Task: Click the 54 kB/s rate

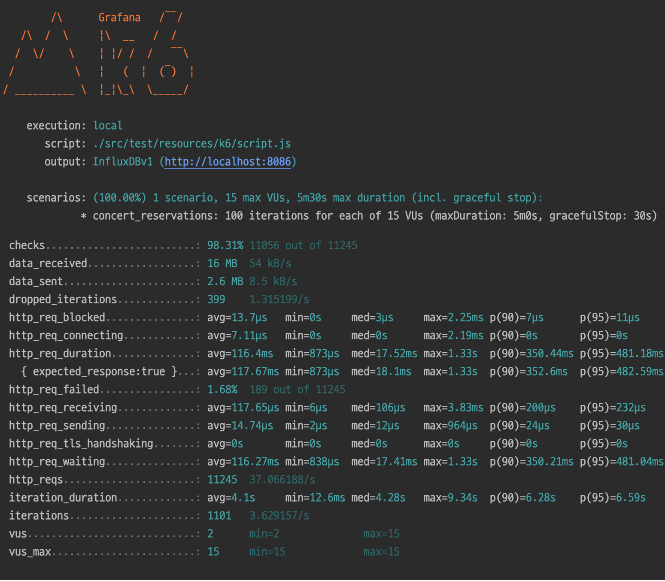Action: click(270, 263)
